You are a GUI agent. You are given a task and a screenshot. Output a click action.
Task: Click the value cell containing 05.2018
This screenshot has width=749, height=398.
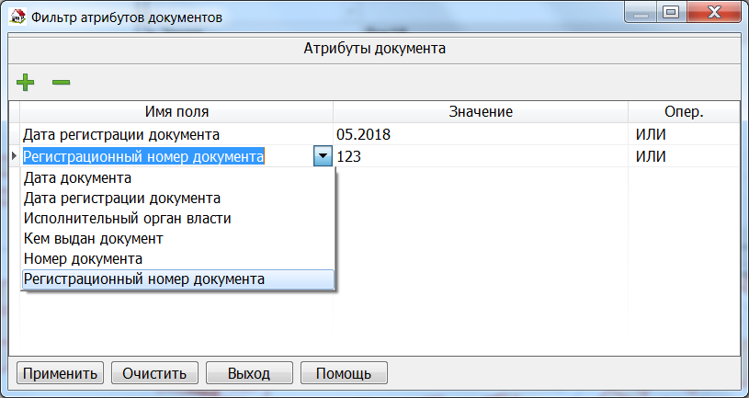tap(480, 134)
